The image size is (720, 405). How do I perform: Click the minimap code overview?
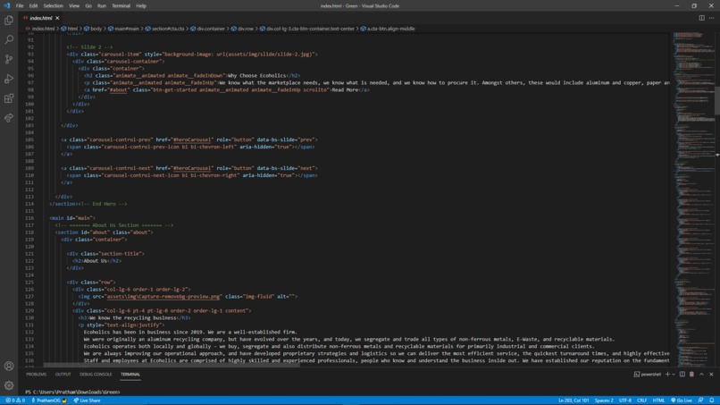694,199
